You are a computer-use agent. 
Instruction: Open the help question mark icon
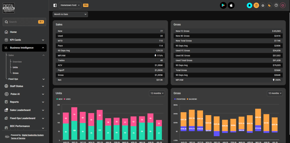click(x=276, y=5)
